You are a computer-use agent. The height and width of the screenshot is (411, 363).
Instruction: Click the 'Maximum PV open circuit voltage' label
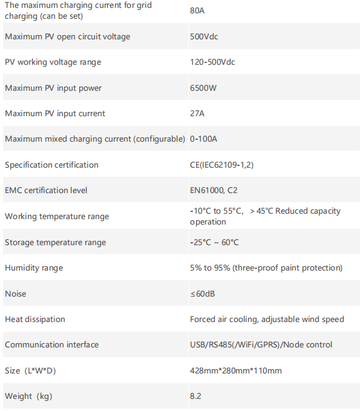[x=67, y=37]
